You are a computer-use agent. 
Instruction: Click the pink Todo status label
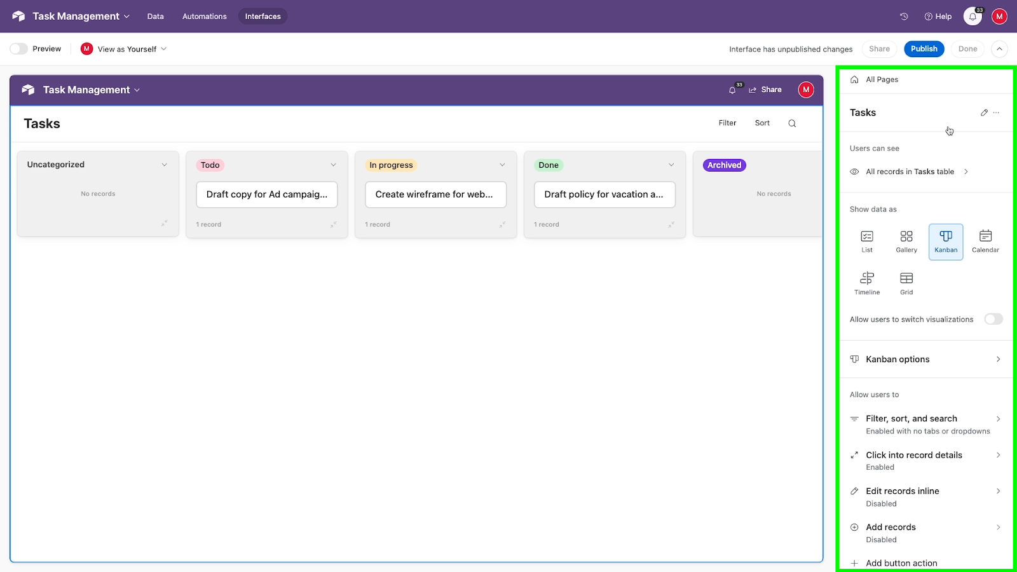click(x=210, y=165)
